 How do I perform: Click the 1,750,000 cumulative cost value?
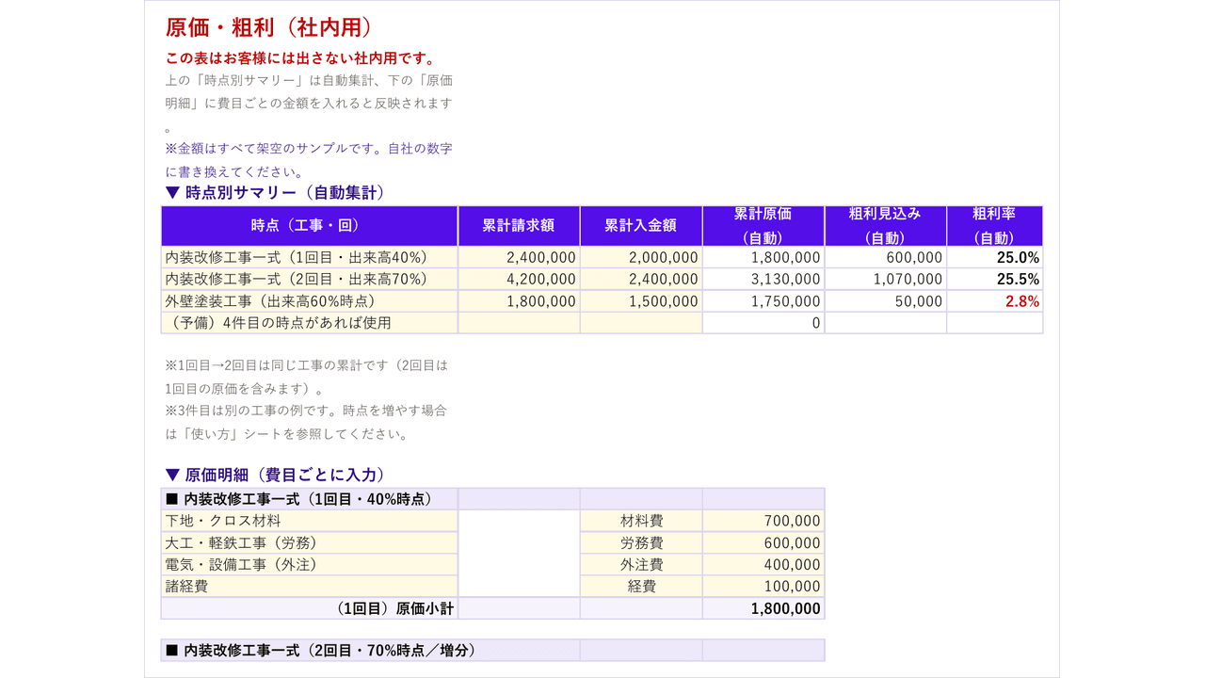(x=763, y=301)
